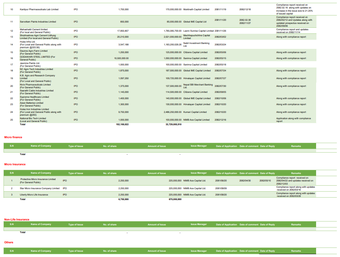
Task: Click total shares value 152,188,022
Action: [122, 124]
